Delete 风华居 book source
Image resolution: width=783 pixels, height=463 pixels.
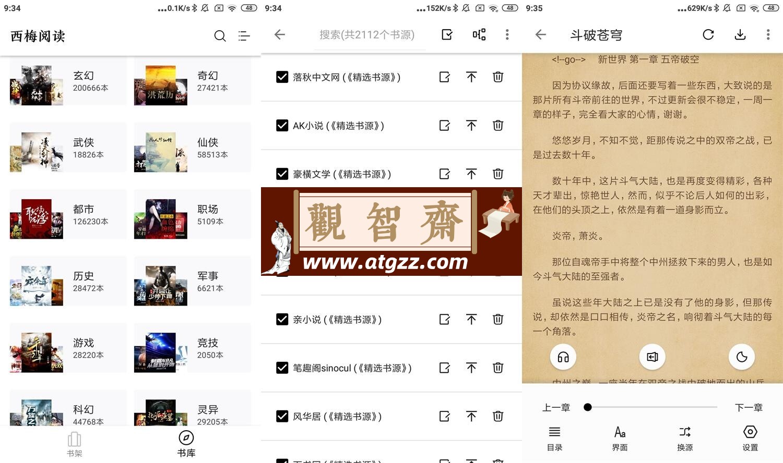click(x=498, y=417)
